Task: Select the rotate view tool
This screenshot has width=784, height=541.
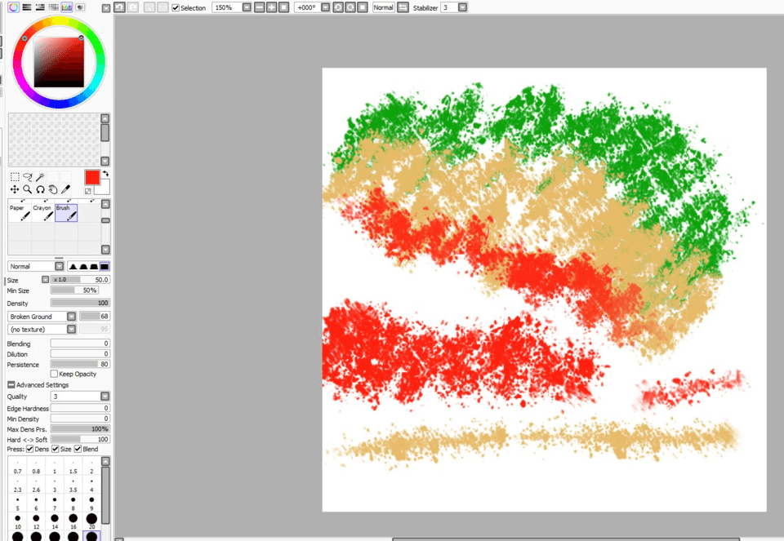Action: click(40, 189)
